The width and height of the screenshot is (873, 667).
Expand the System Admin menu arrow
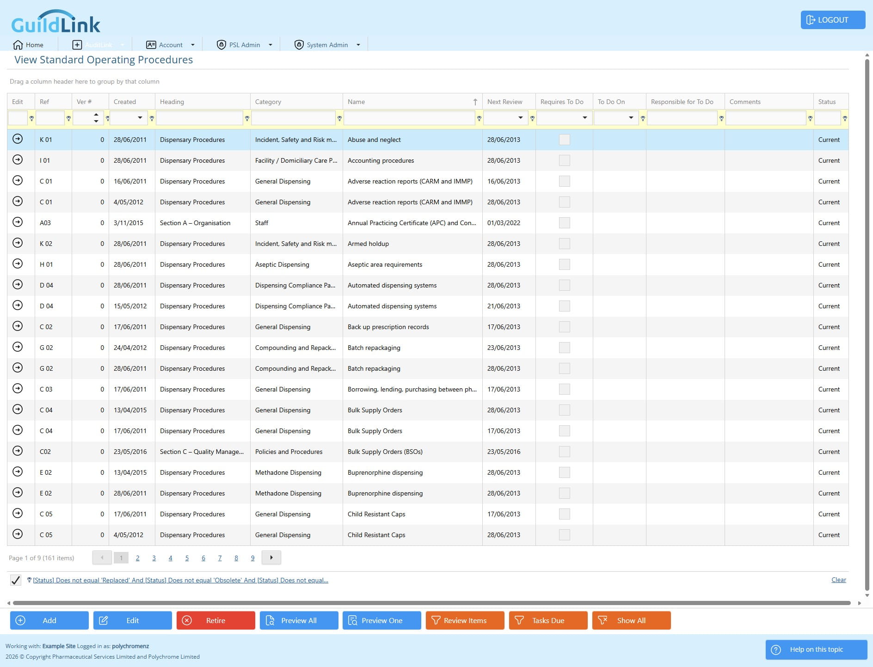coord(358,45)
